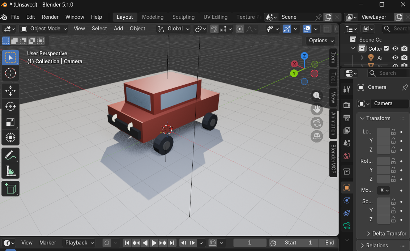Jump to the first frame

(127, 243)
